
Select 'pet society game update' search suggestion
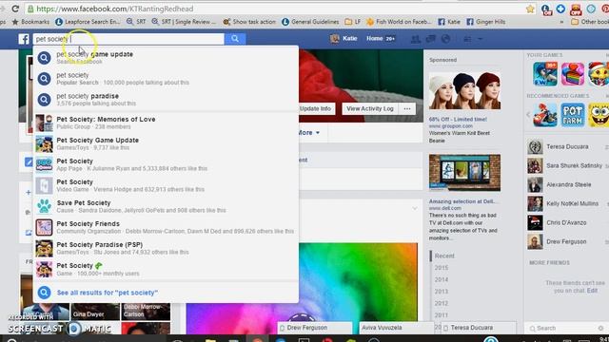pyautogui.click(x=166, y=57)
